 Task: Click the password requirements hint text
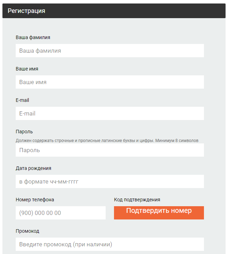pyautogui.click(x=107, y=141)
